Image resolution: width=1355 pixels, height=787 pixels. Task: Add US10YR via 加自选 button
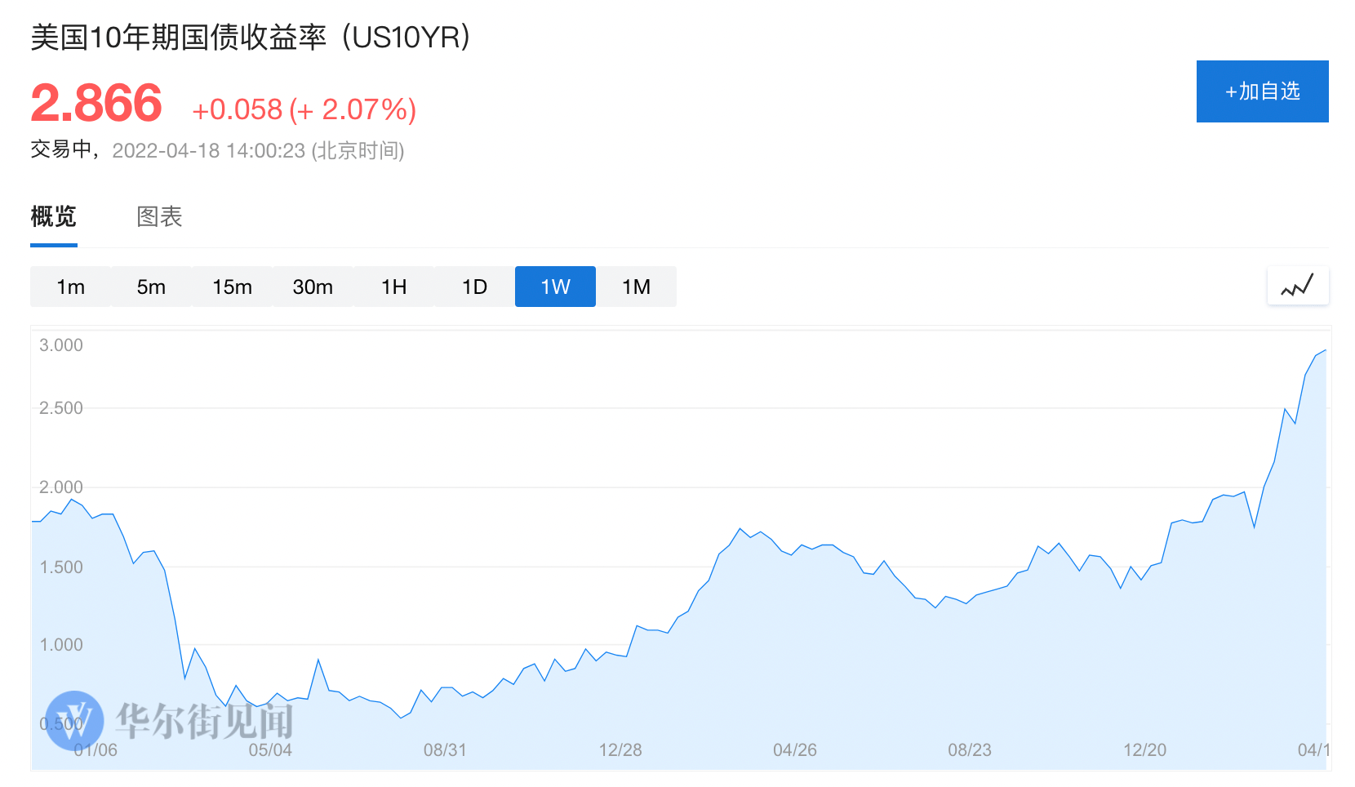[x=1262, y=91]
